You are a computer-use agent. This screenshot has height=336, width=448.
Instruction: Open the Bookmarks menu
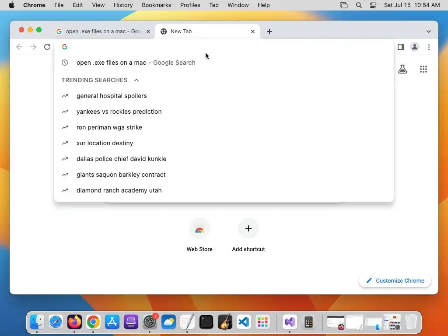pyautogui.click(x=156, y=5)
